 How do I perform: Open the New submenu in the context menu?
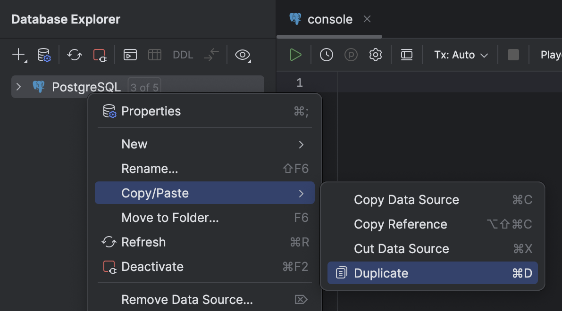coord(134,144)
